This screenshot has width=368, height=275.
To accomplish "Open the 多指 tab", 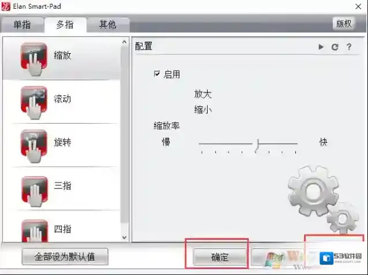I will 65,25.
